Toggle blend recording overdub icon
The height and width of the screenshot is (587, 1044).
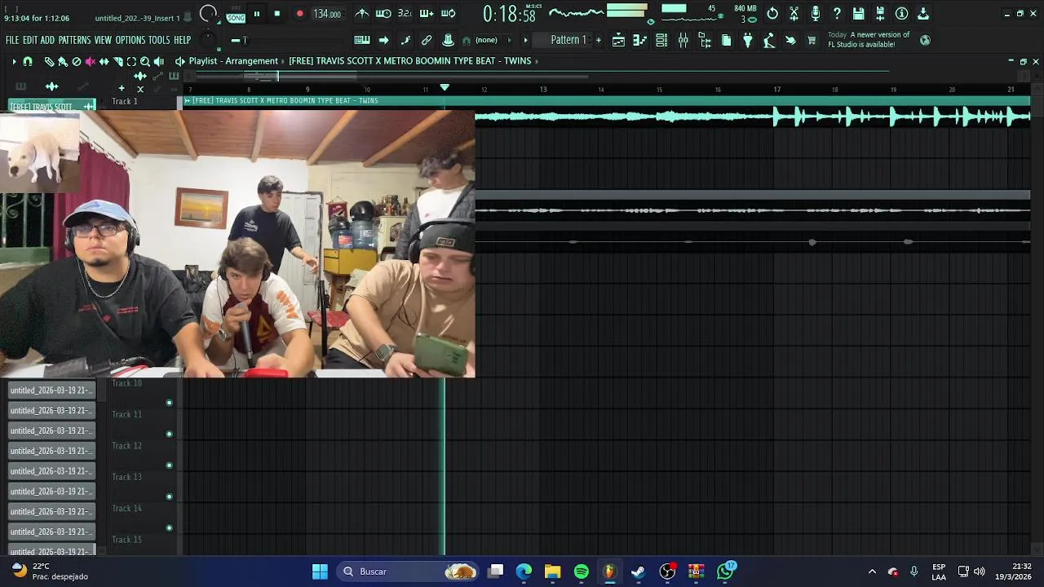click(x=426, y=13)
